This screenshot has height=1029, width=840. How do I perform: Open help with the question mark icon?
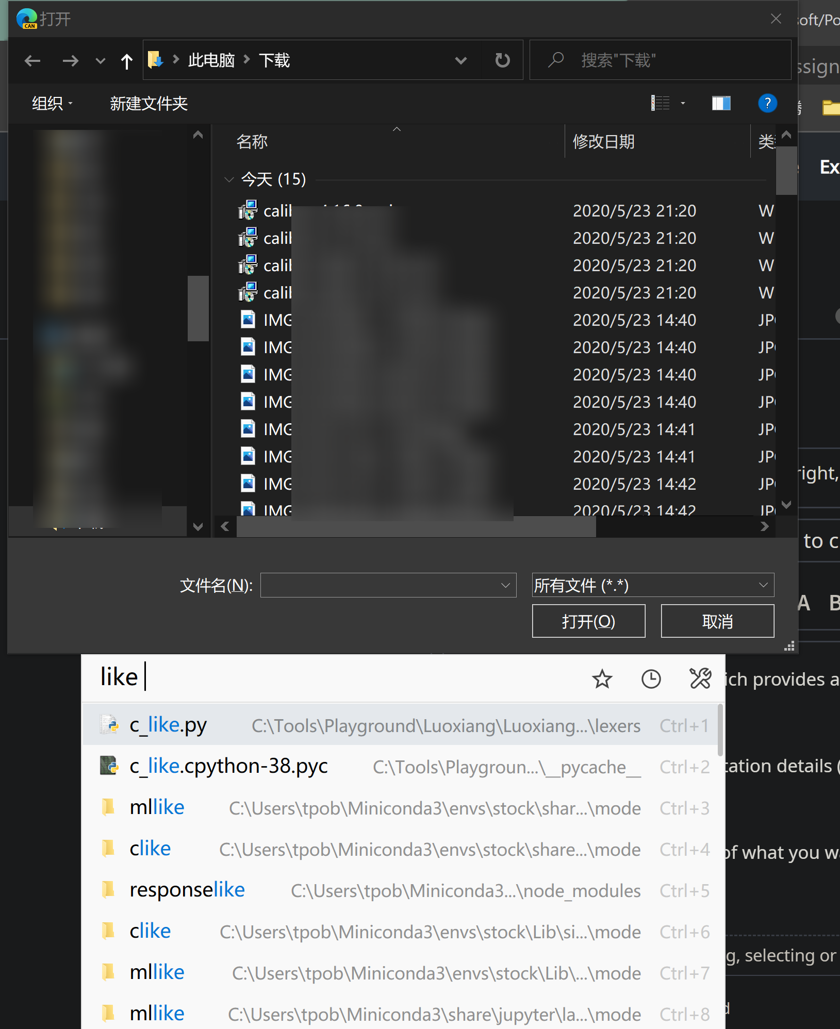[x=767, y=103]
